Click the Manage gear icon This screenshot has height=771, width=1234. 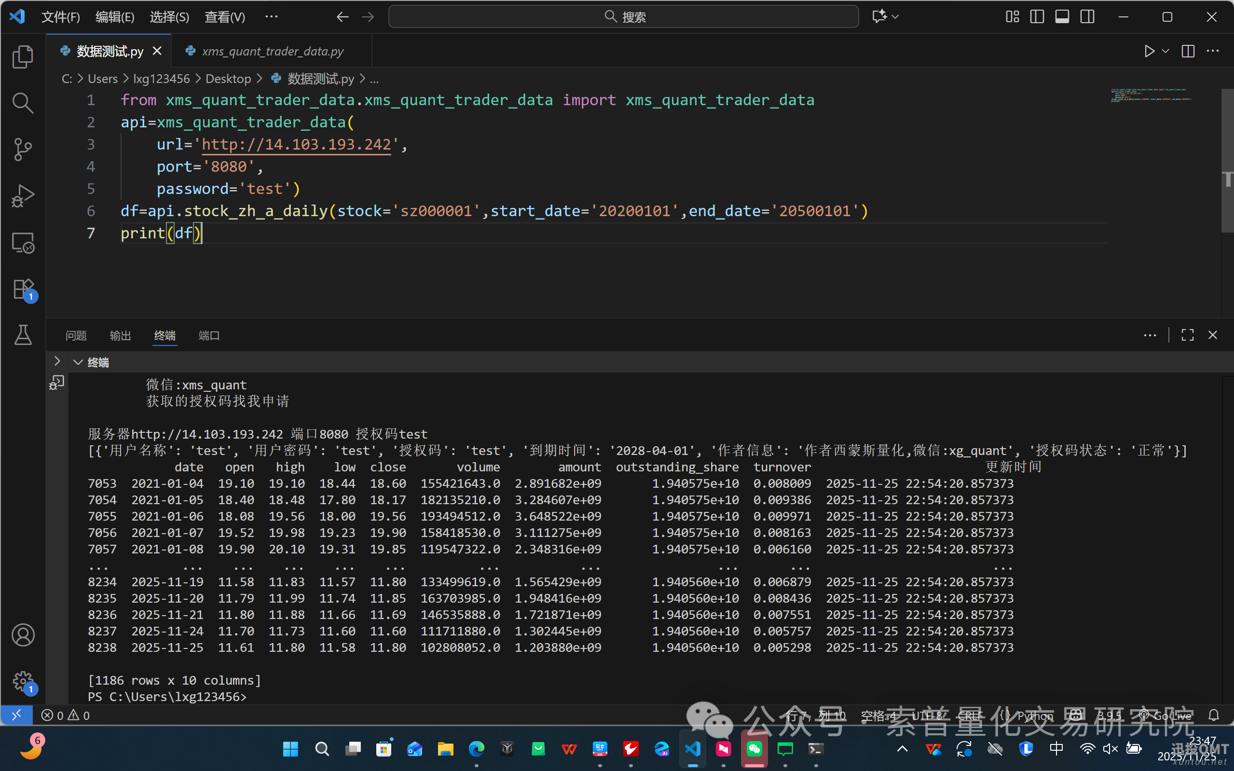coord(22,681)
